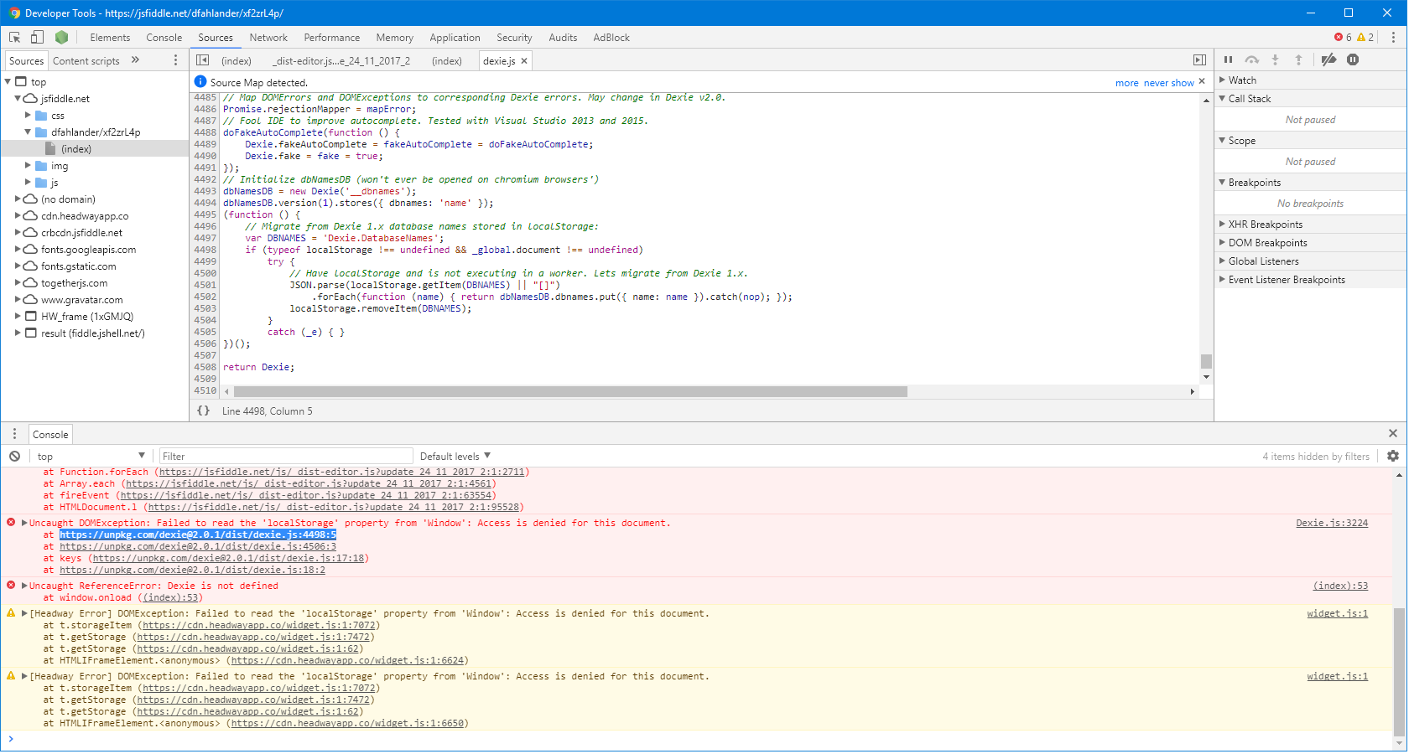
Task: Pause script execution
Action: coord(1228,59)
